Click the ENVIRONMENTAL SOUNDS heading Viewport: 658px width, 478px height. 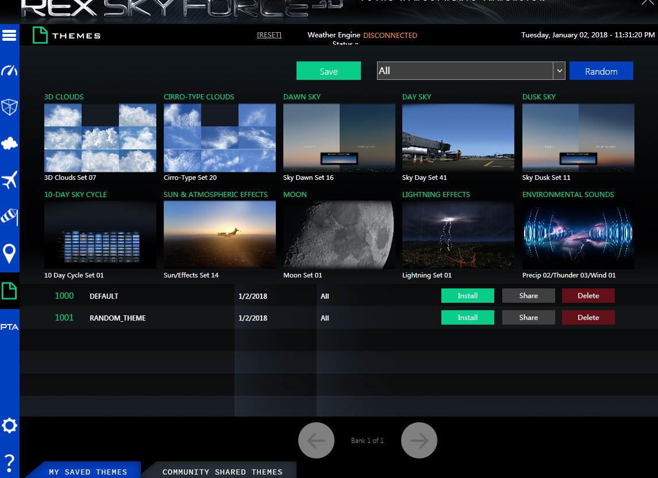(x=568, y=195)
